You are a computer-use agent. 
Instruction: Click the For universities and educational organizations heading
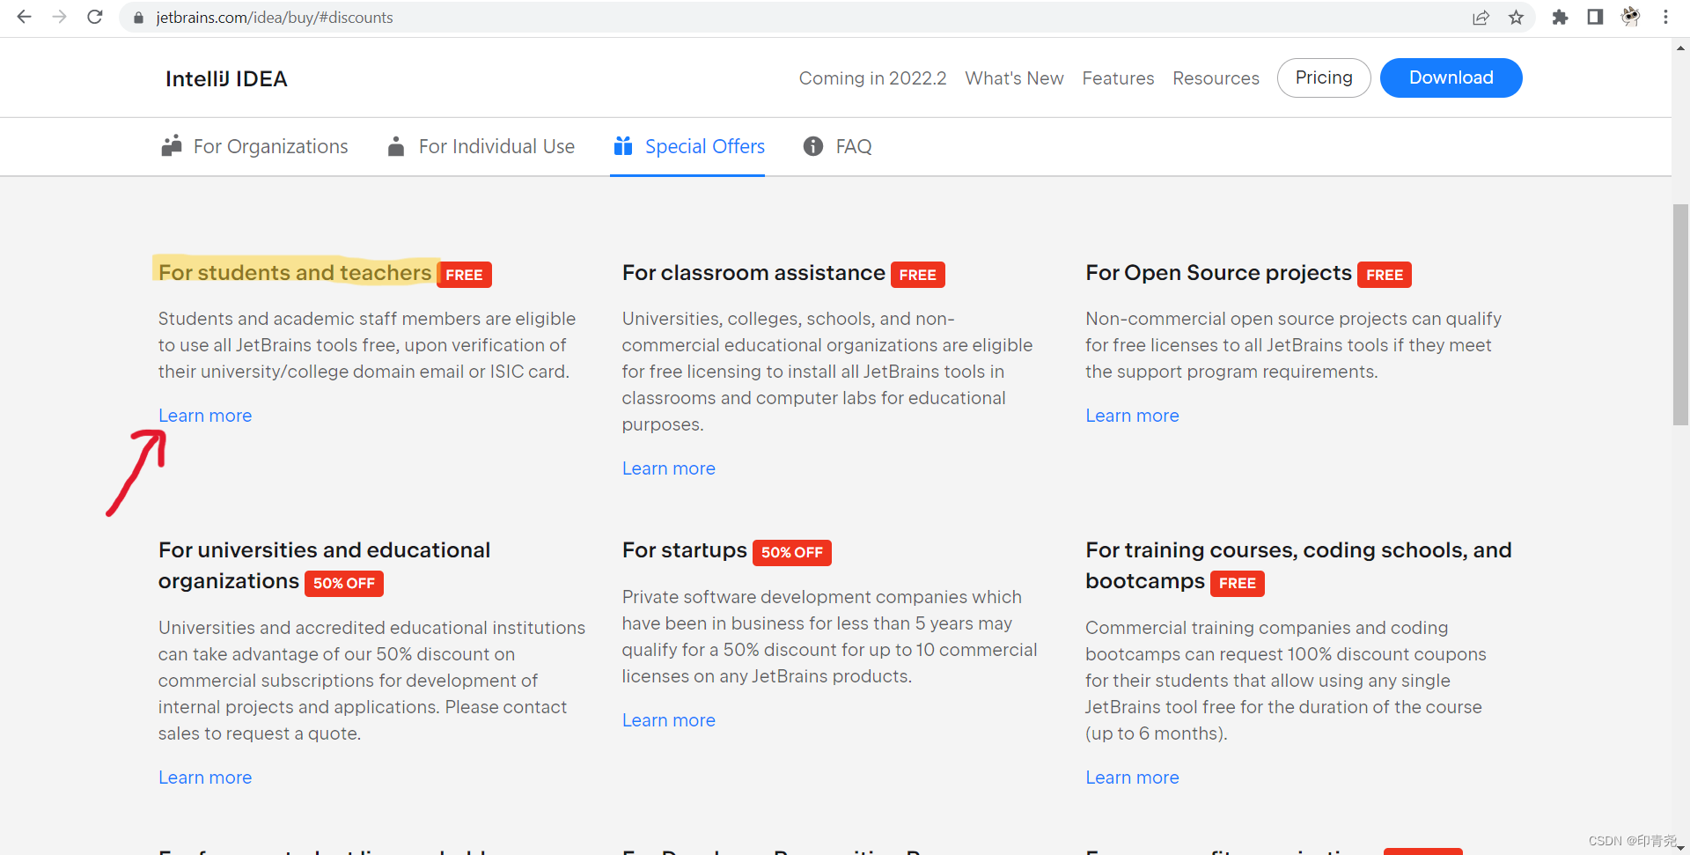pos(324,565)
